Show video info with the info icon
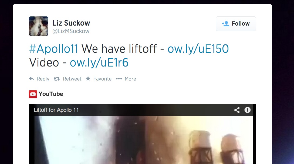294x164 pixels. pos(248,110)
